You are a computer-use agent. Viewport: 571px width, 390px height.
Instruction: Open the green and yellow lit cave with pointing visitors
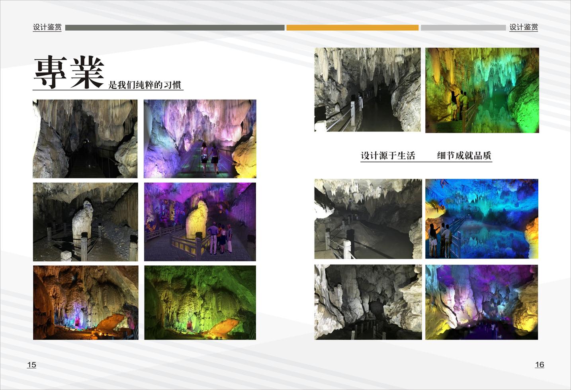coord(482,90)
